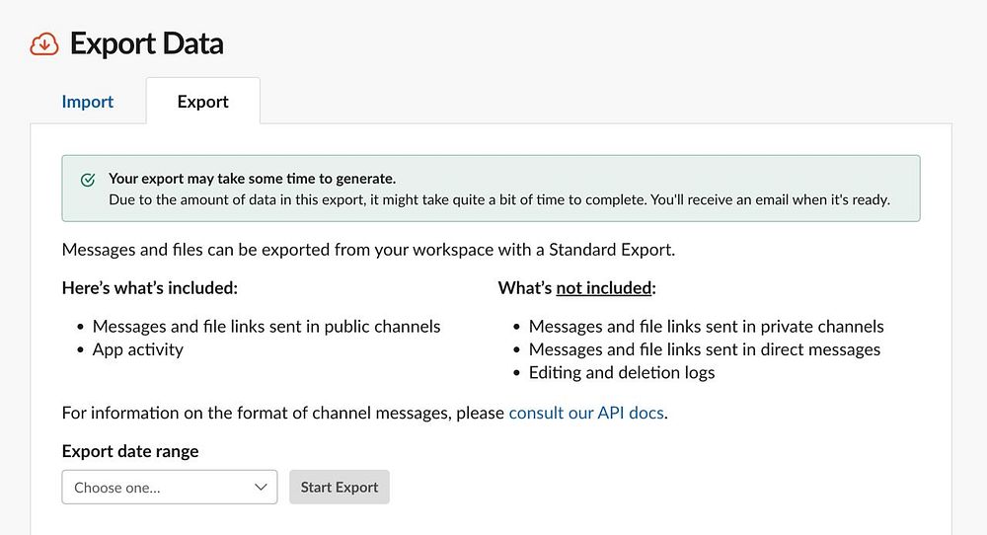Select the Export tab

click(203, 102)
